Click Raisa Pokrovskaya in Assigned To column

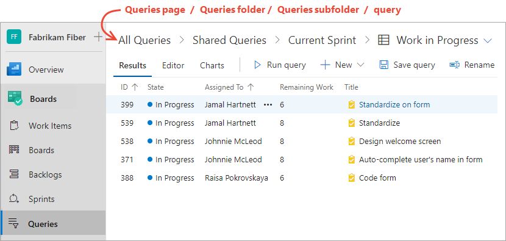point(237,178)
